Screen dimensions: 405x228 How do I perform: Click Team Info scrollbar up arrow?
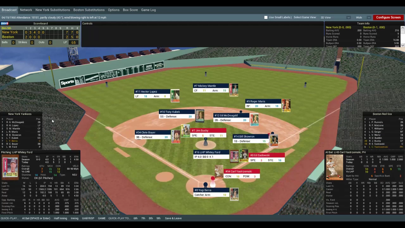[x=402, y=28]
